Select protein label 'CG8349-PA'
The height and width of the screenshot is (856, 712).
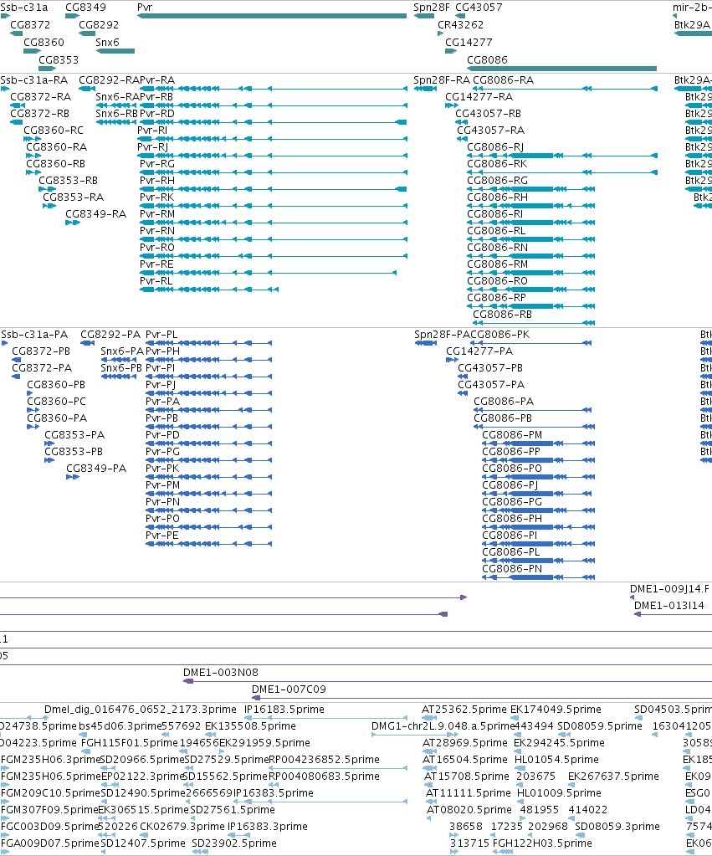click(96, 469)
